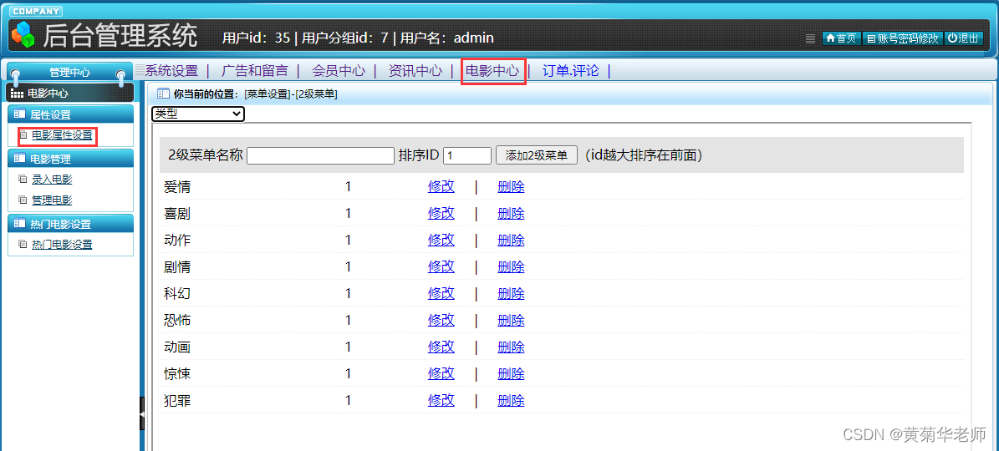Switch to 资讯中心 tab

415,71
